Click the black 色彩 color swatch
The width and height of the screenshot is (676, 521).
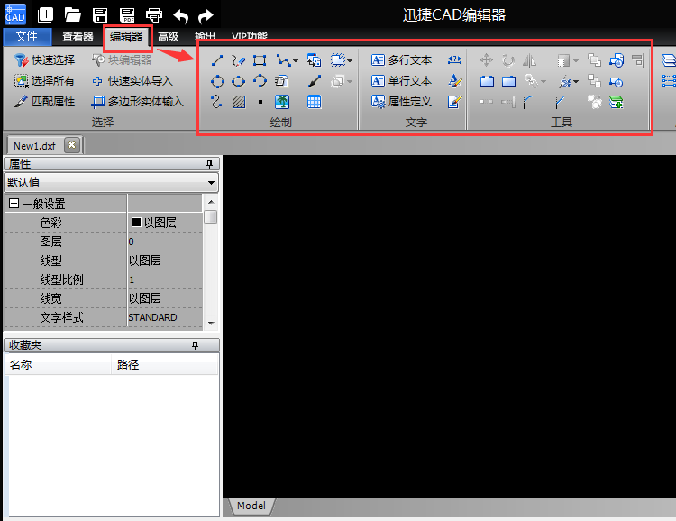point(137,223)
